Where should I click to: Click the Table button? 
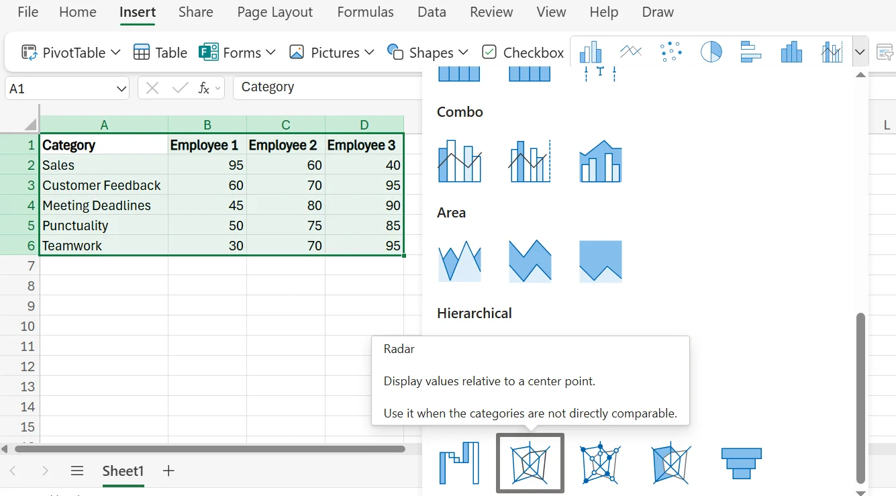(x=160, y=52)
